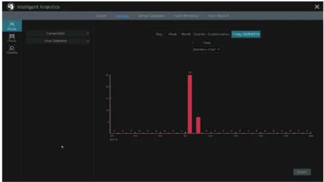Click the Export button

302,172
